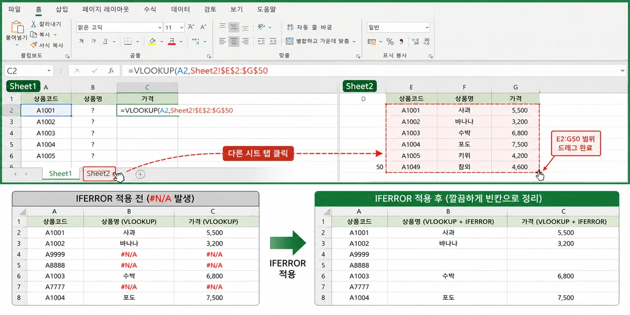This screenshot has height=315, width=630.
Task: Toggle wrap text (자동 줄 바꿈)
Action: pyautogui.click(x=309, y=27)
